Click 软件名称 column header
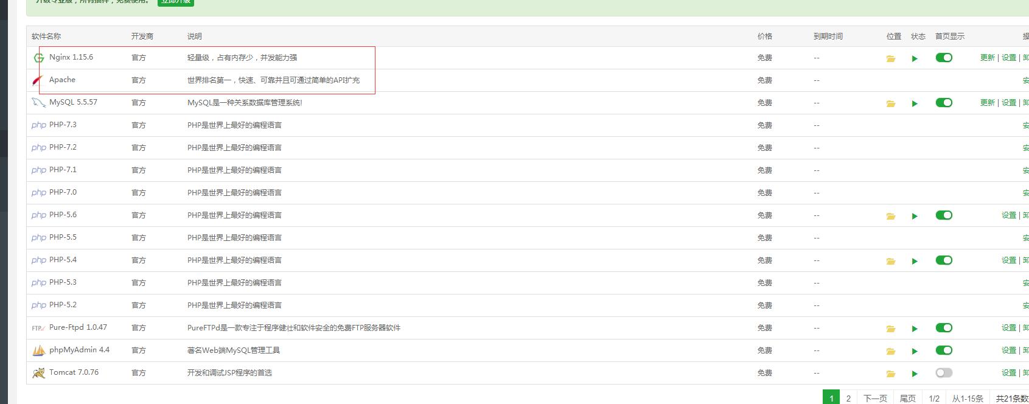Viewport: 1029px width, 404px height. pyautogui.click(x=46, y=37)
